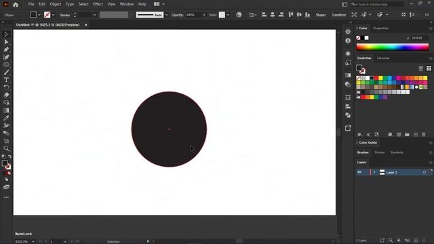Select the Zoom magnifier tool
Screen dimensions: 434x244
point(6,148)
